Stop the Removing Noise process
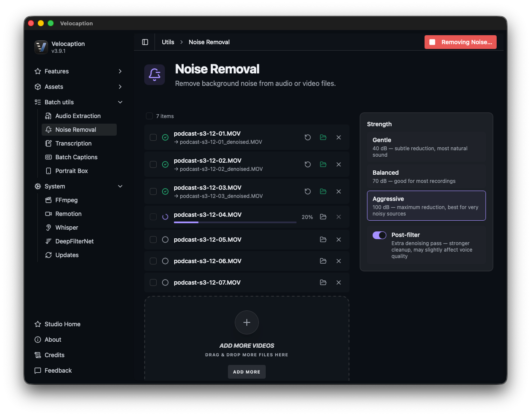 click(x=461, y=42)
